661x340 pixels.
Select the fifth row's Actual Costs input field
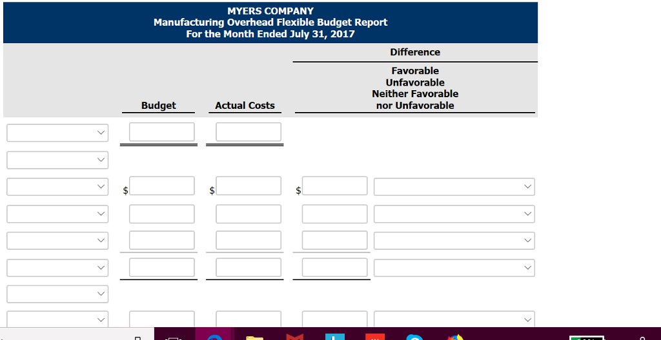click(x=249, y=240)
